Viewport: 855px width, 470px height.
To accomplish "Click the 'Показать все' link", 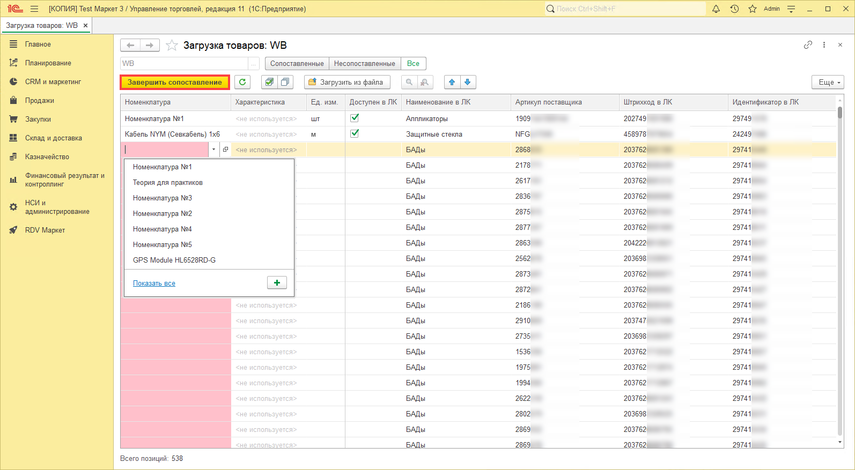I will [154, 283].
